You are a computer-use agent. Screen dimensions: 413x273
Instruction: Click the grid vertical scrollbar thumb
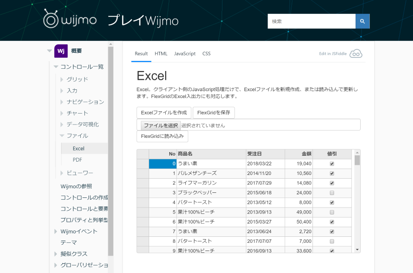(x=357, y=160)
